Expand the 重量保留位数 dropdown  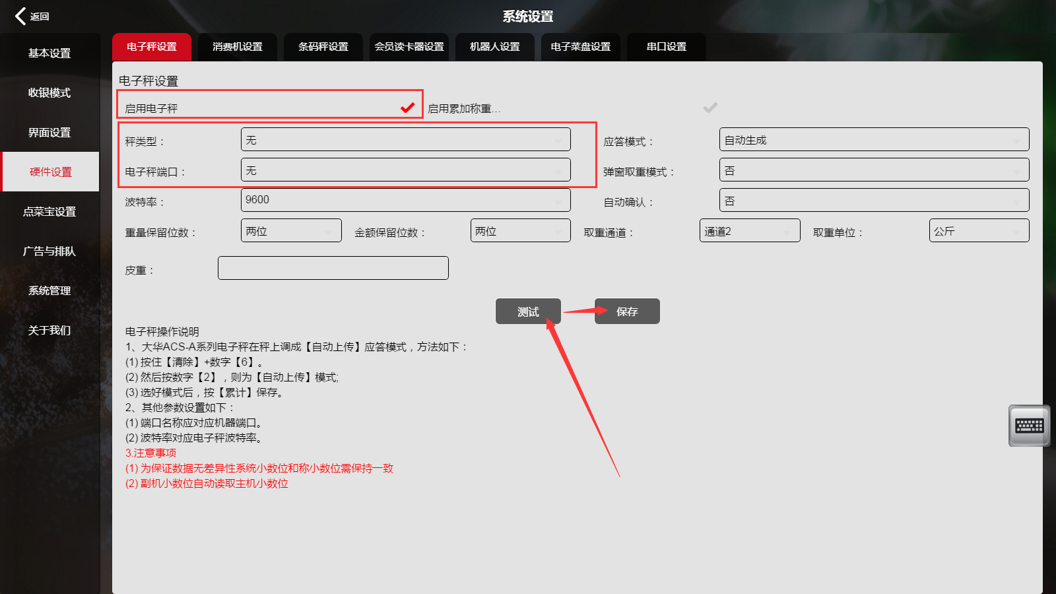(x=291, y=231)
